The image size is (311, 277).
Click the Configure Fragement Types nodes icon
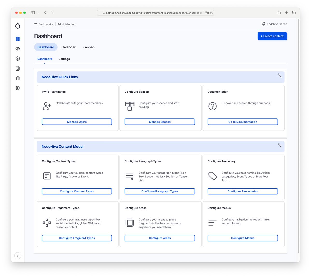point(47,223)
